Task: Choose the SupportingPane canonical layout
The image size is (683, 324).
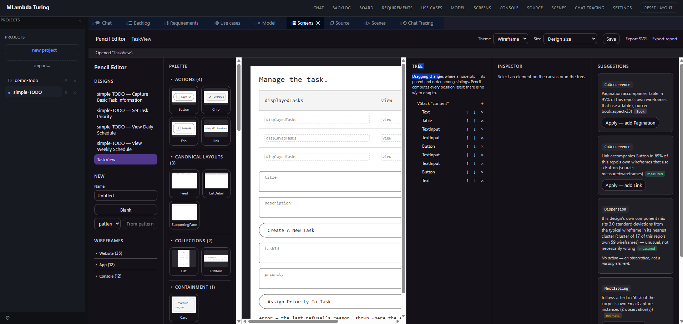Action: pos(184,215)
